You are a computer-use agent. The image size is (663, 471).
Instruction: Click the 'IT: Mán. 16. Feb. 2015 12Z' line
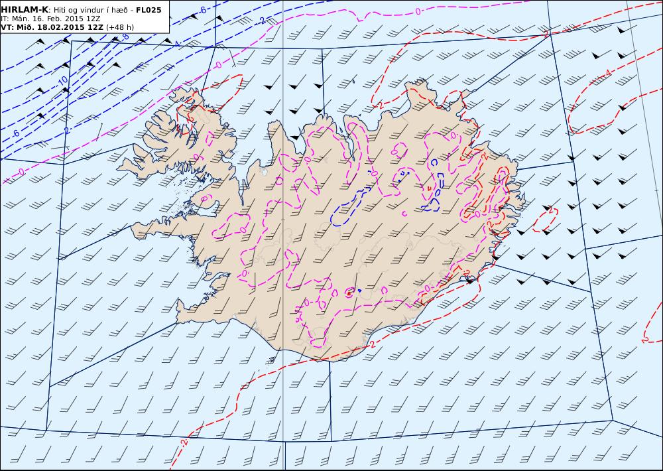(x=50, y=19)
